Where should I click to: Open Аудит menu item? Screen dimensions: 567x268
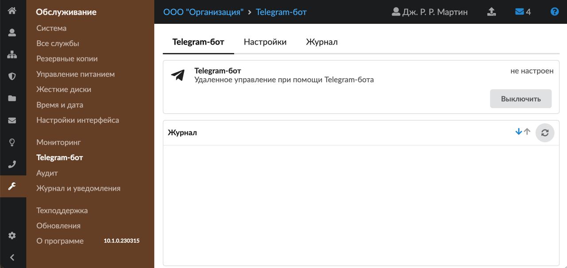click(47, 173)
